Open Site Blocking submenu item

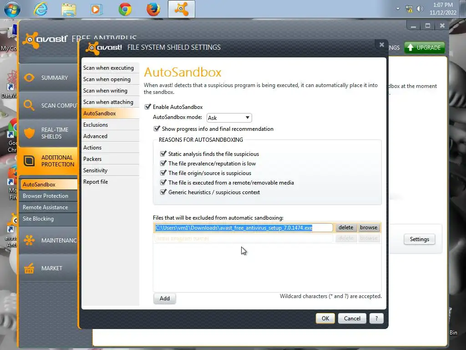click(49, 219)
